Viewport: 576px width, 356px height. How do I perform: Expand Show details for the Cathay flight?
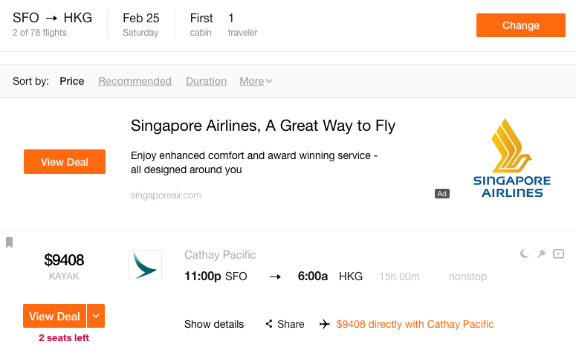[x=214, y=324]
